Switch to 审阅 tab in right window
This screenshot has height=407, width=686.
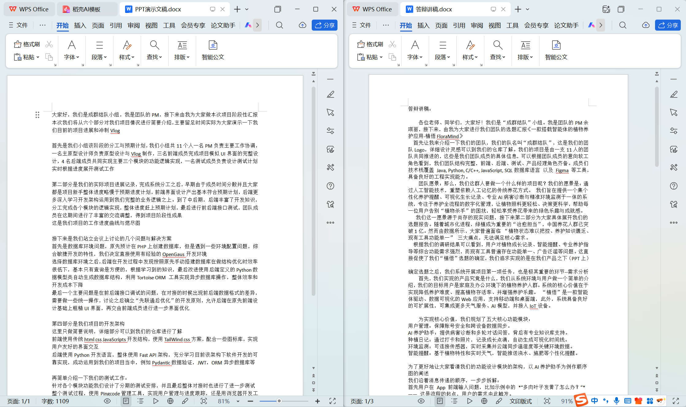click(477, 25)
